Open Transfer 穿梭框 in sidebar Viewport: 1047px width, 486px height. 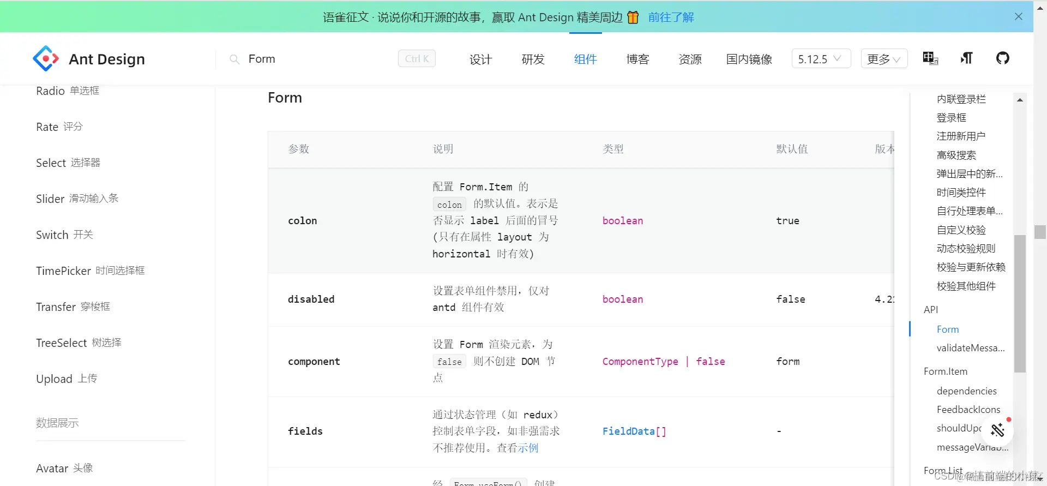coord(73,307)
